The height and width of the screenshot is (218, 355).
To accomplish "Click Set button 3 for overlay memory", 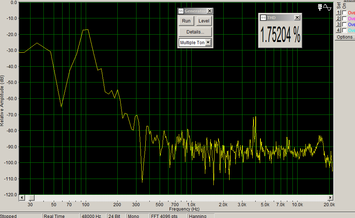I will coord(338,24).
